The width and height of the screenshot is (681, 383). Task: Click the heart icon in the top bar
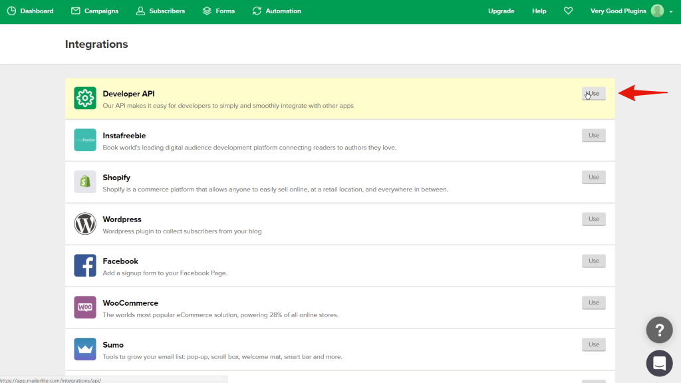coord(568,11)
